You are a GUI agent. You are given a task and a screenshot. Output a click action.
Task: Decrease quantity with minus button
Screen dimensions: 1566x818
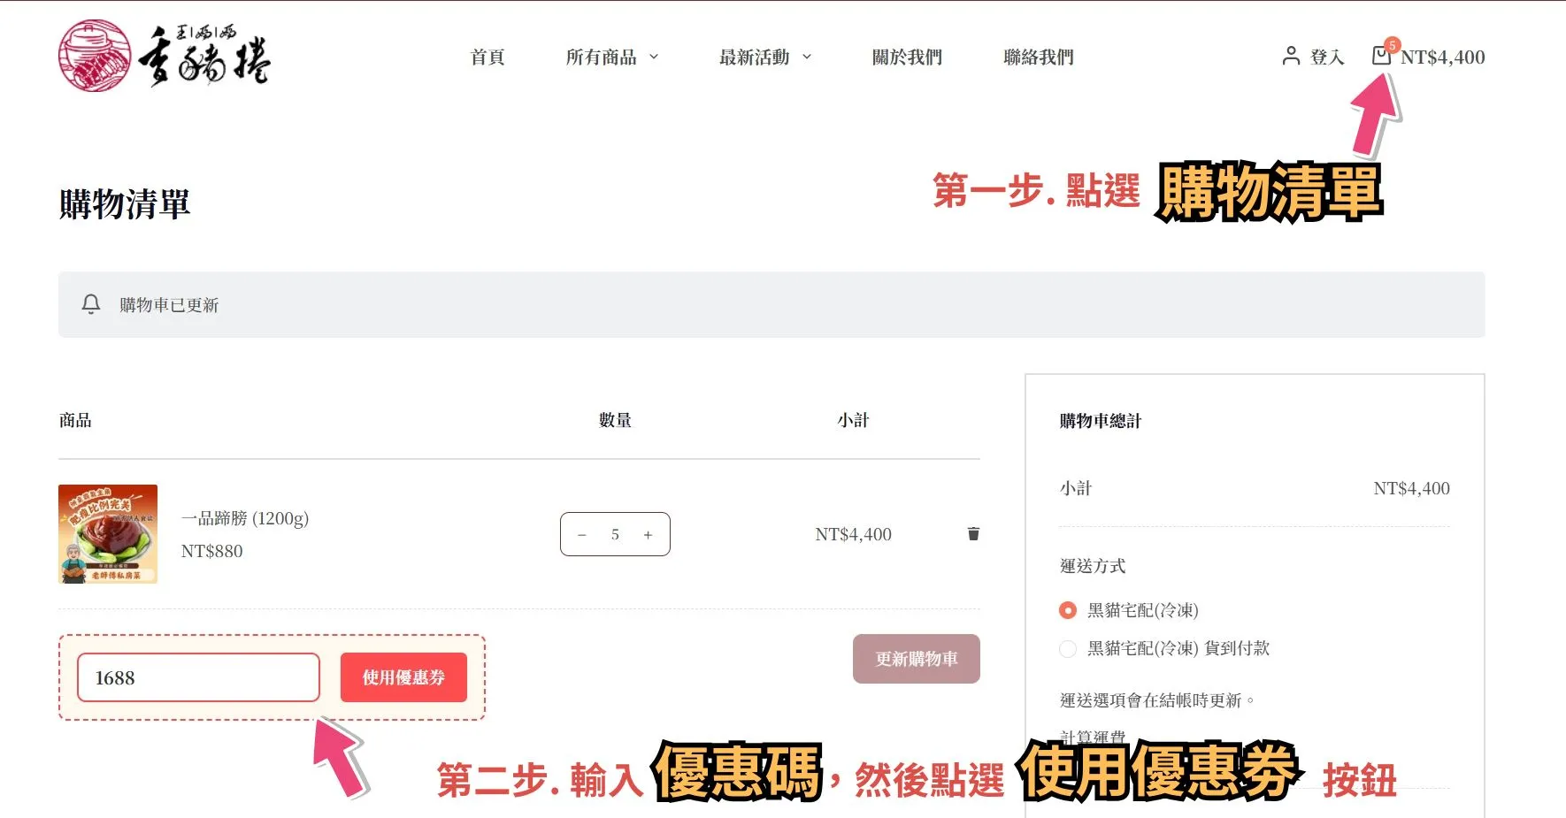[581, 535]
